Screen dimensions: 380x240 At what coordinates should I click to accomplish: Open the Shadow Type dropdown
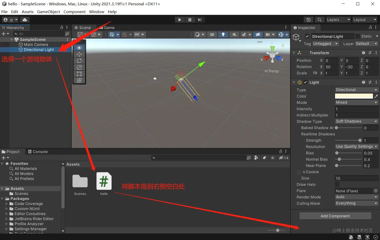356,121
